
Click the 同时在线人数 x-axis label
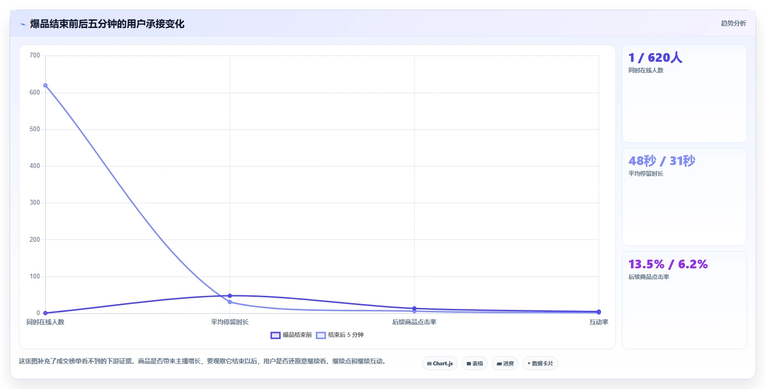click(45, 322)
